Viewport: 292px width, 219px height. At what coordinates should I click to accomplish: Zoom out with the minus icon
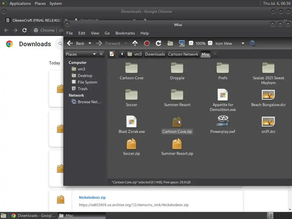[x=191, y=43]
